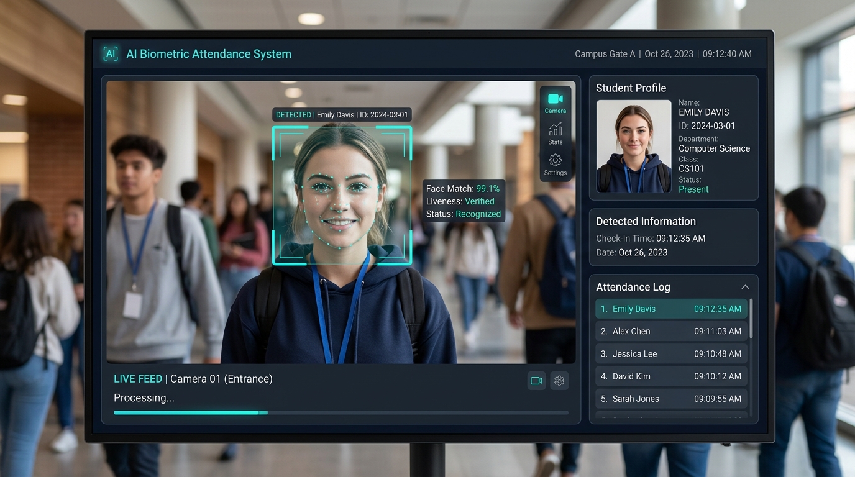Image resolution: width=855 pixels, height=477 pixels.
Task: Collapse the Attendance Log panel
Action: 745,287
